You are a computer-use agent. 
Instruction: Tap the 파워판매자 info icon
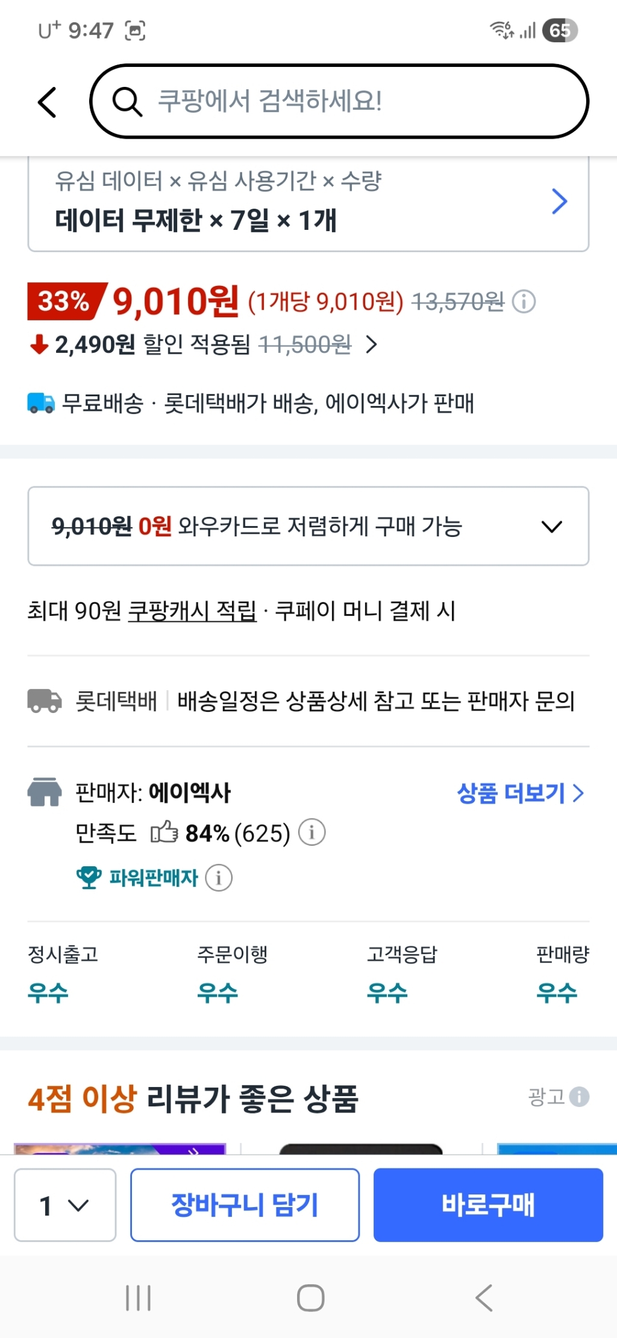pyautogui.click(x=218, y=878)
